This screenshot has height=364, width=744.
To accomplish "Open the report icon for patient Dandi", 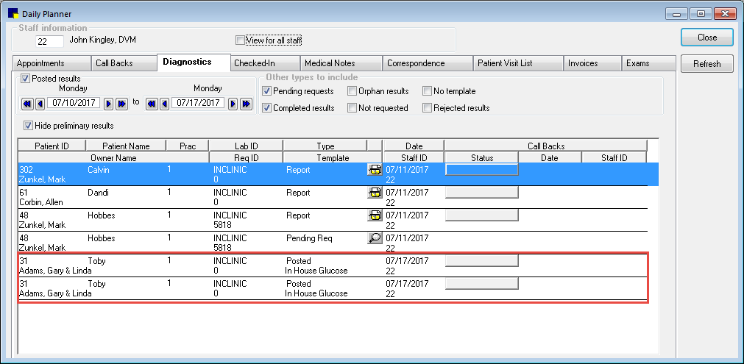I will (375, 193).
